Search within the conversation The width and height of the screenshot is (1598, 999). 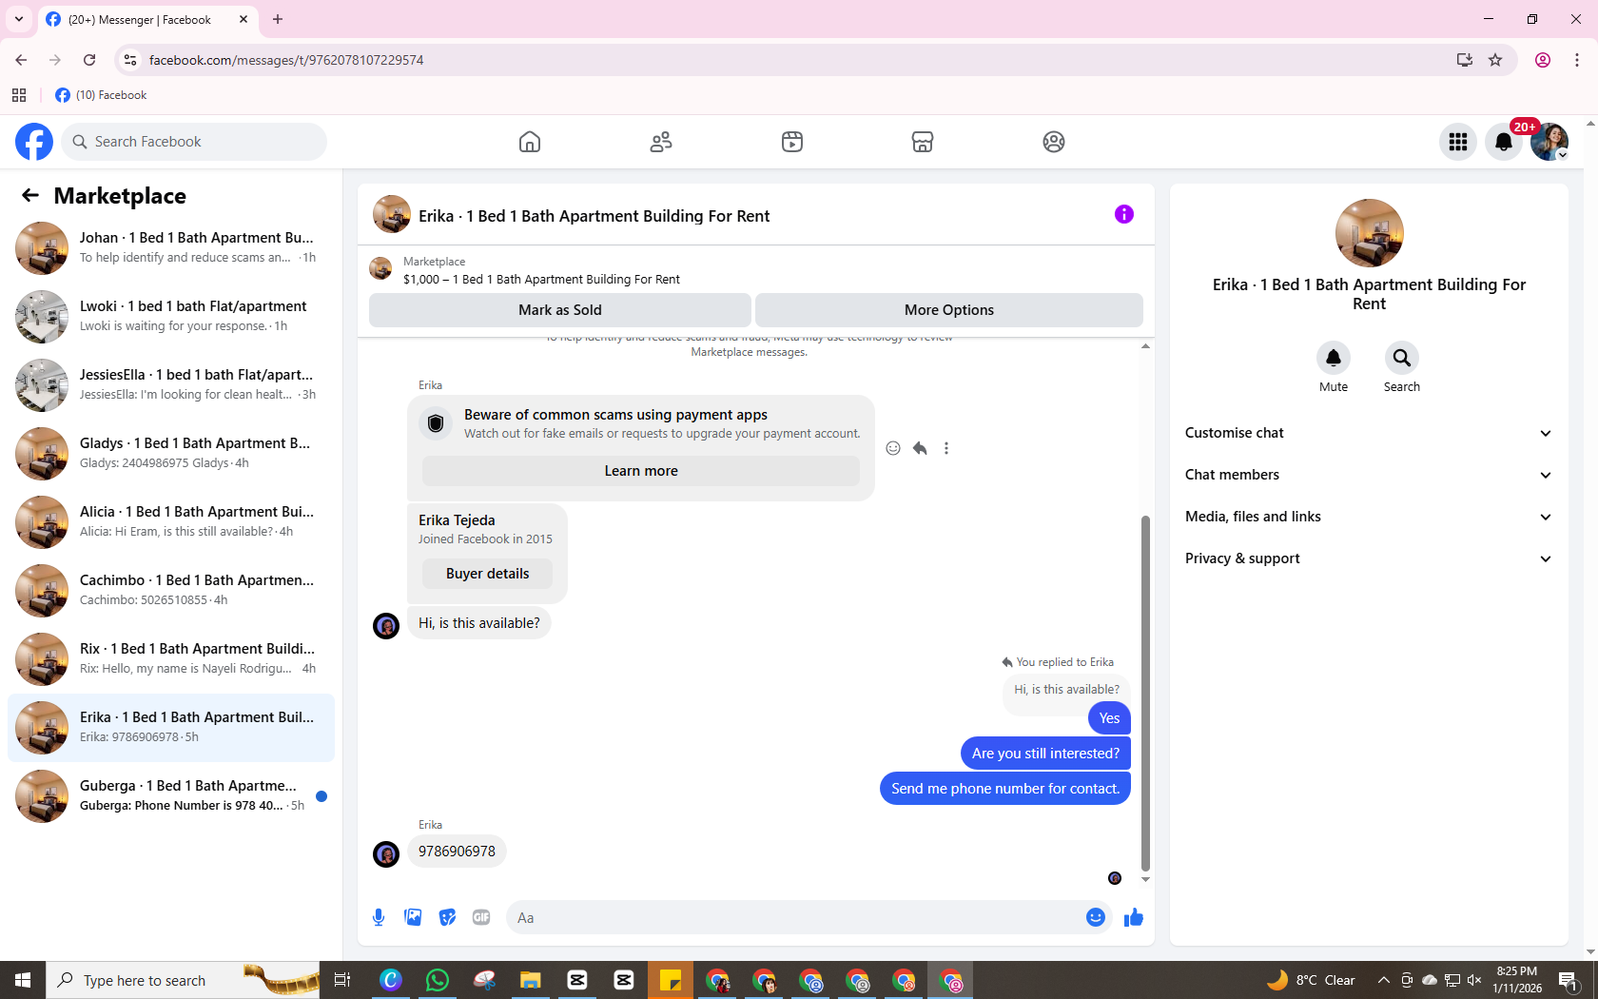coord(1402,358)
